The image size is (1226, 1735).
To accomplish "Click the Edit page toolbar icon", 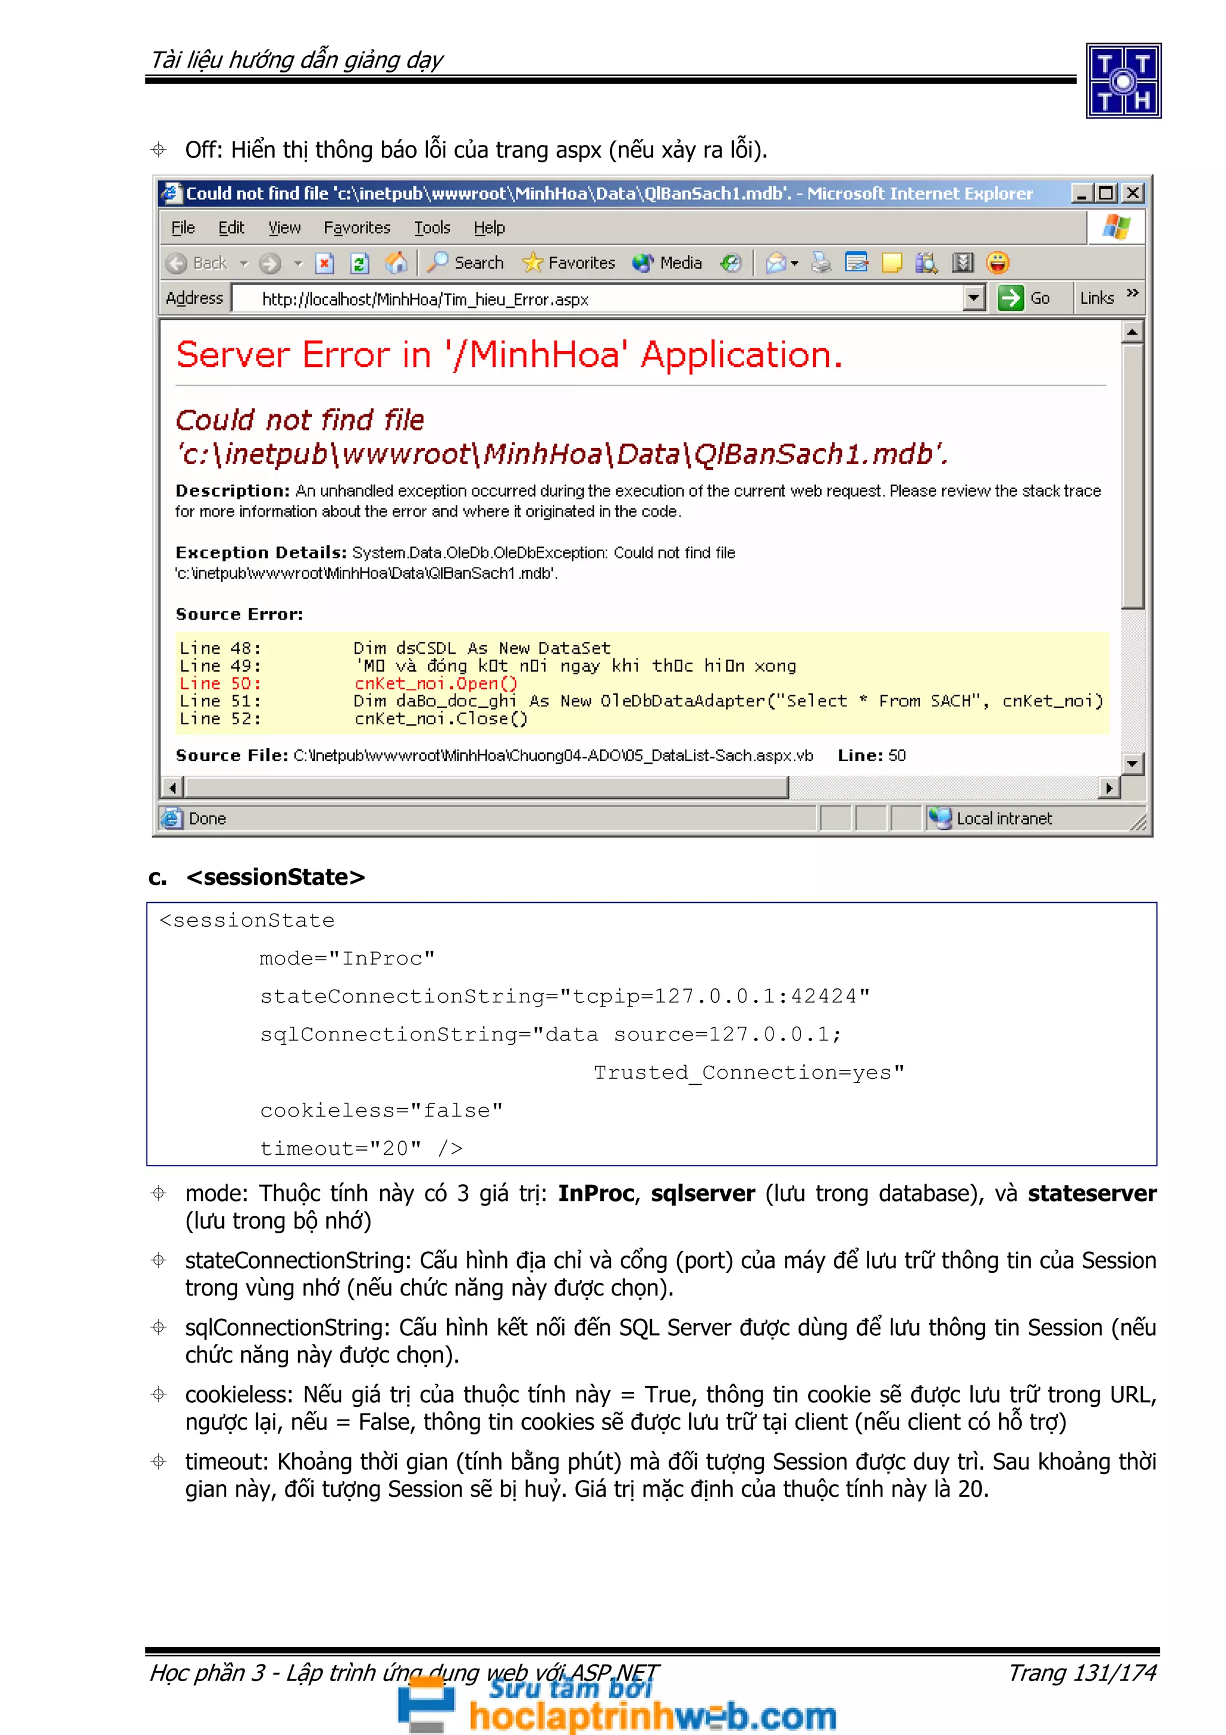I will pyautogui.click(x=856, y=263).
